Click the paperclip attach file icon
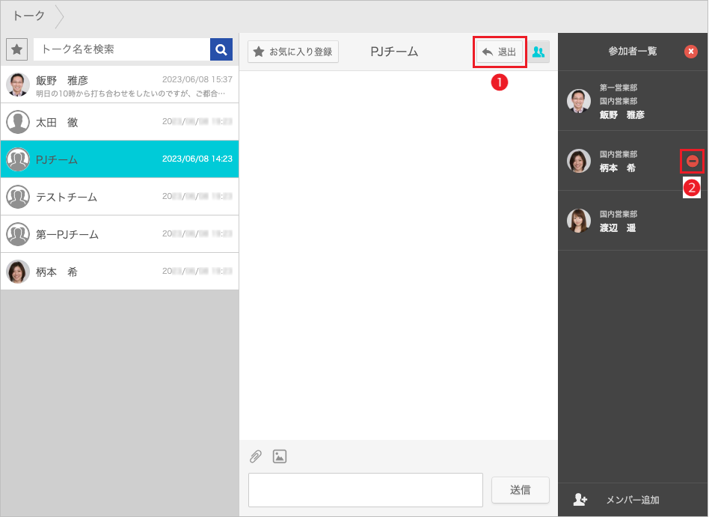Image resolution: width=712 pixels, height=517 pixels. coord(256,456)
